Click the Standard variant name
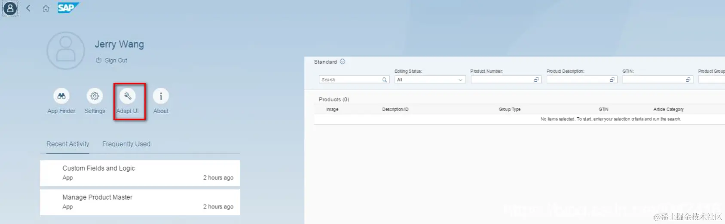725x224 pixels. [x=325, y=61]
